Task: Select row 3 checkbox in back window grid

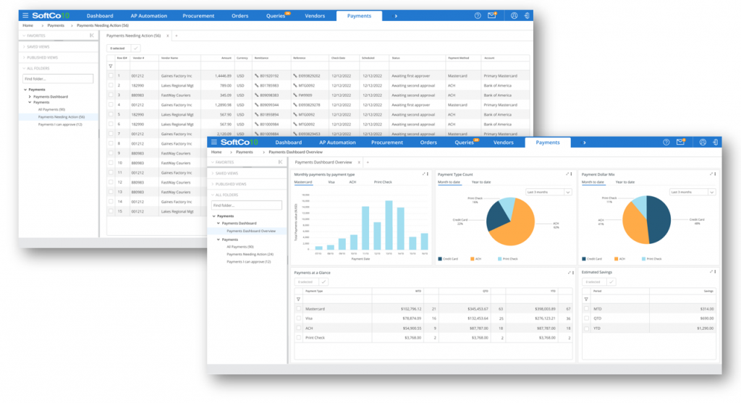Action: pyautogui.click(x=111, y=95)
